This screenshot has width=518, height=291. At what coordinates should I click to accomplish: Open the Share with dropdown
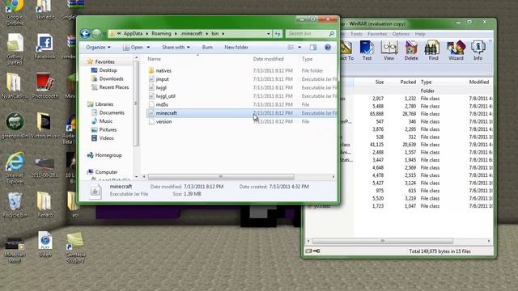pos(176,48)
